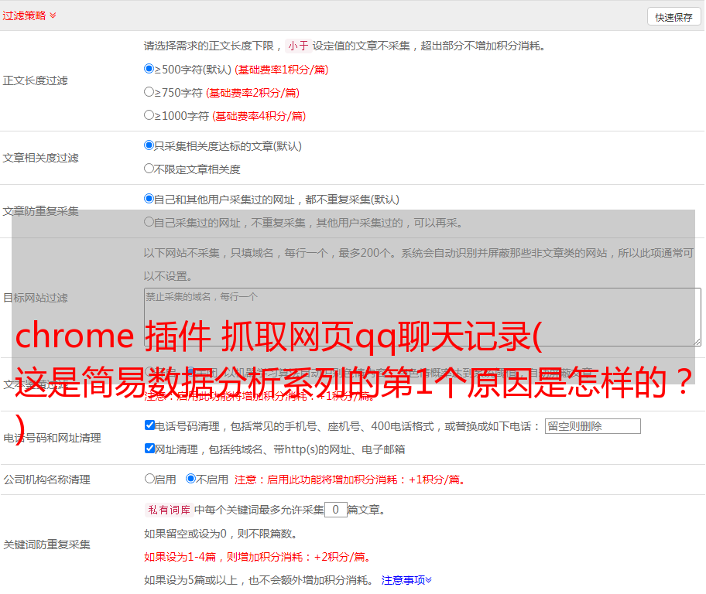Screen dimensions: 706x594
Task: Select 不启用 for 公司机构名称清理
Action: pyautogui.click(x=191, y=479)
